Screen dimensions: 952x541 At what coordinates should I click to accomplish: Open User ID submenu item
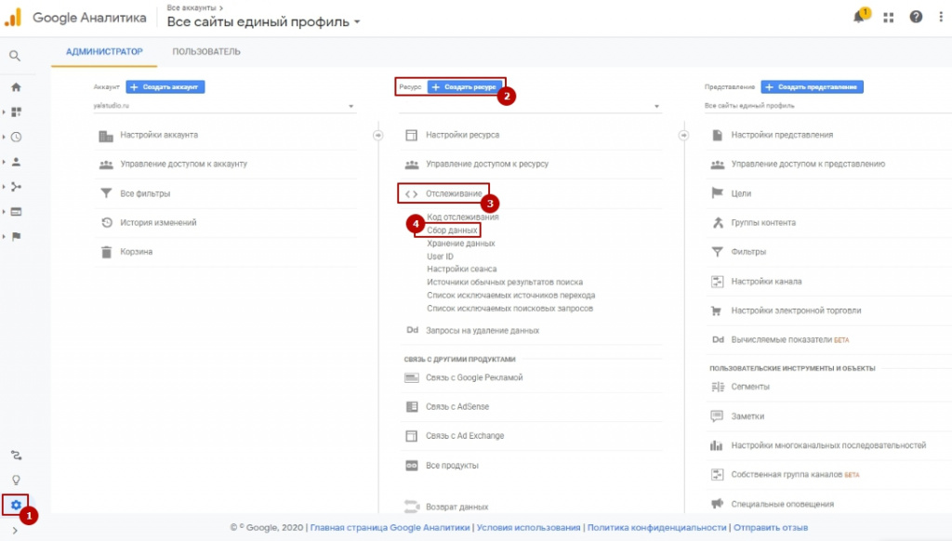(440, 257)
